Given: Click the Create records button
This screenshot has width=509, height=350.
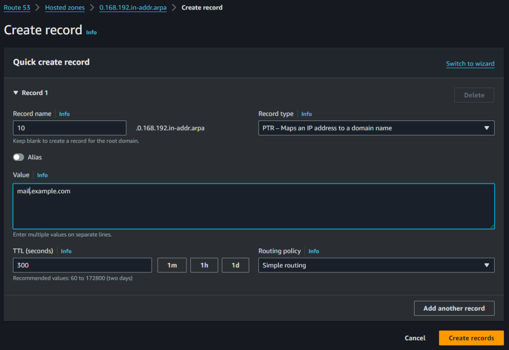Looking at the screenshot, I should 471,338.
